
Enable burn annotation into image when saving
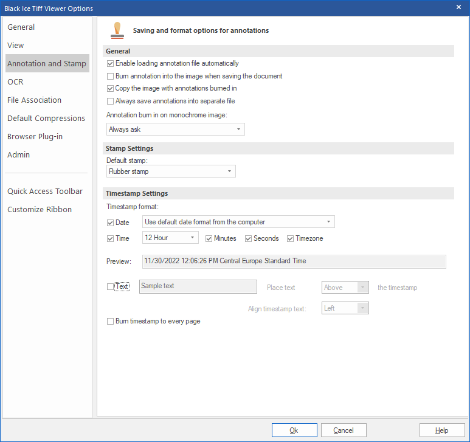[x=111, y=76]
